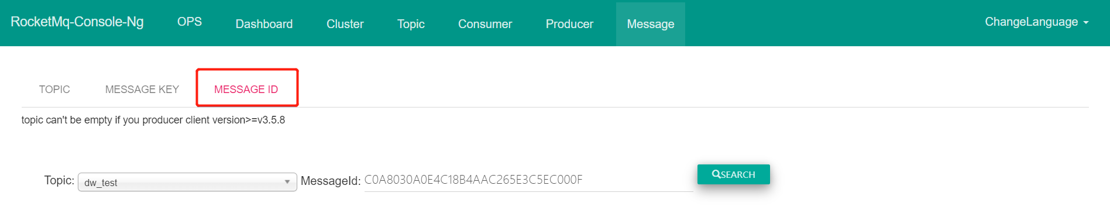Click the SEARCH button
The width and height of the screenshot is (1110, 213).
pos(734,174)
